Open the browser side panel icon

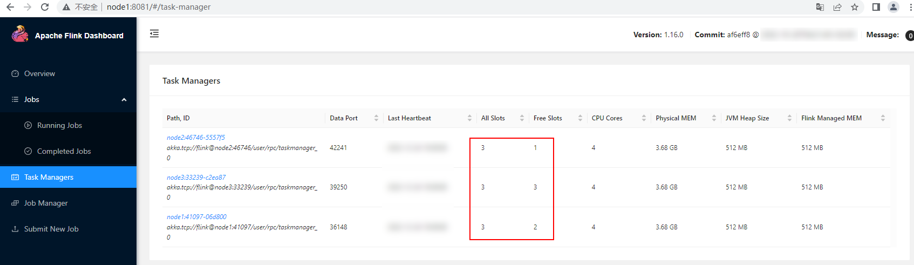pos(876,7)
